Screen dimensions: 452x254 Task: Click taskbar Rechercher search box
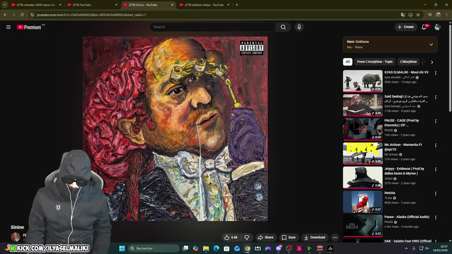pos(153,248)
